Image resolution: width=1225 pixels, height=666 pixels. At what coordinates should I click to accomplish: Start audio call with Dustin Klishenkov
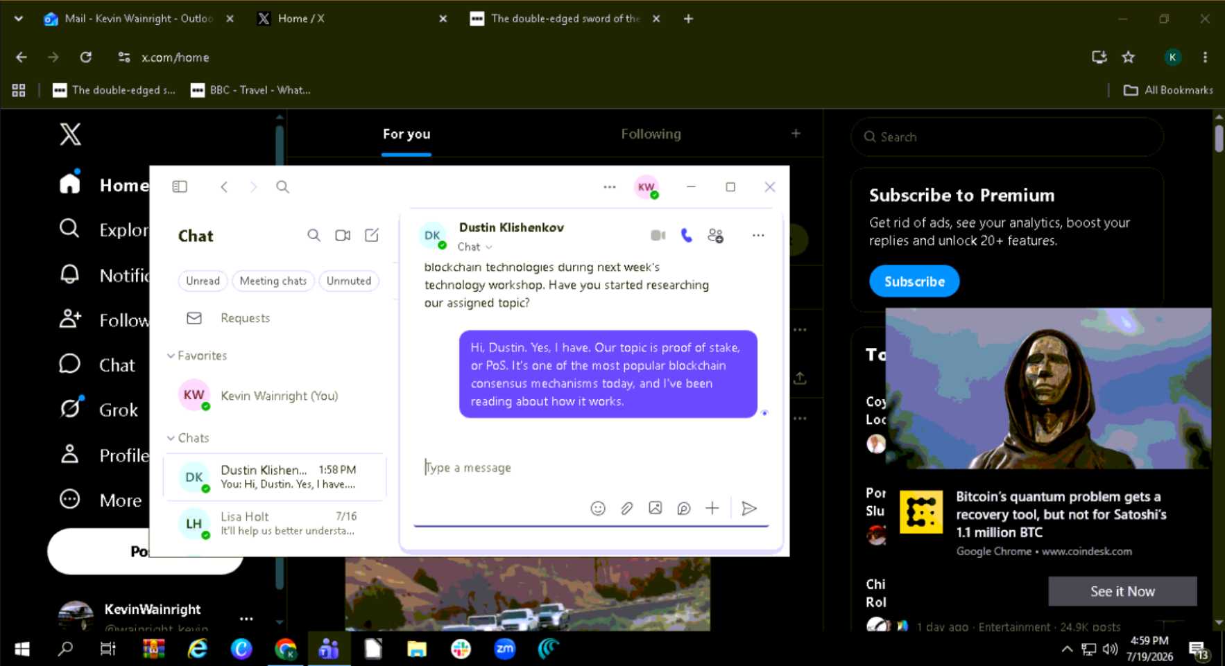tap(687, 236)
